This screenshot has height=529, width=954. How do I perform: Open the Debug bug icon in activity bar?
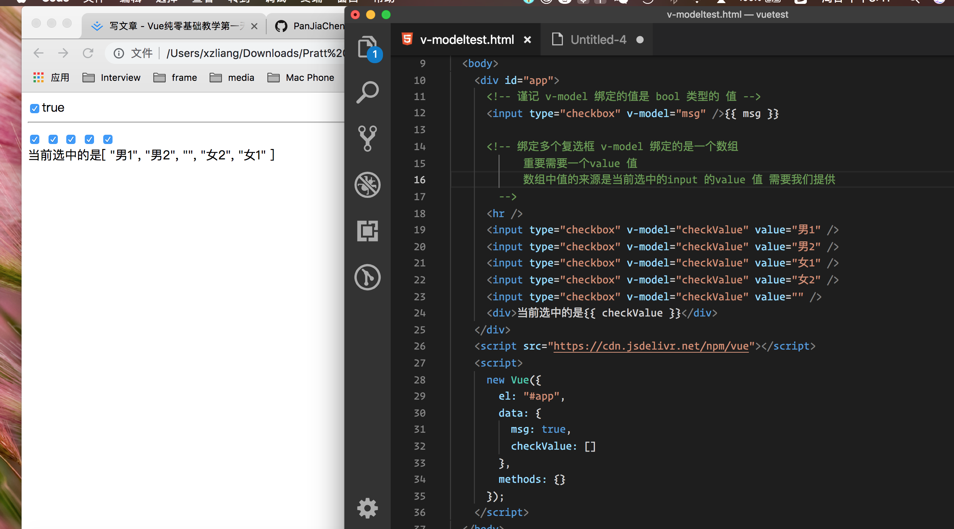pos(367,185)
